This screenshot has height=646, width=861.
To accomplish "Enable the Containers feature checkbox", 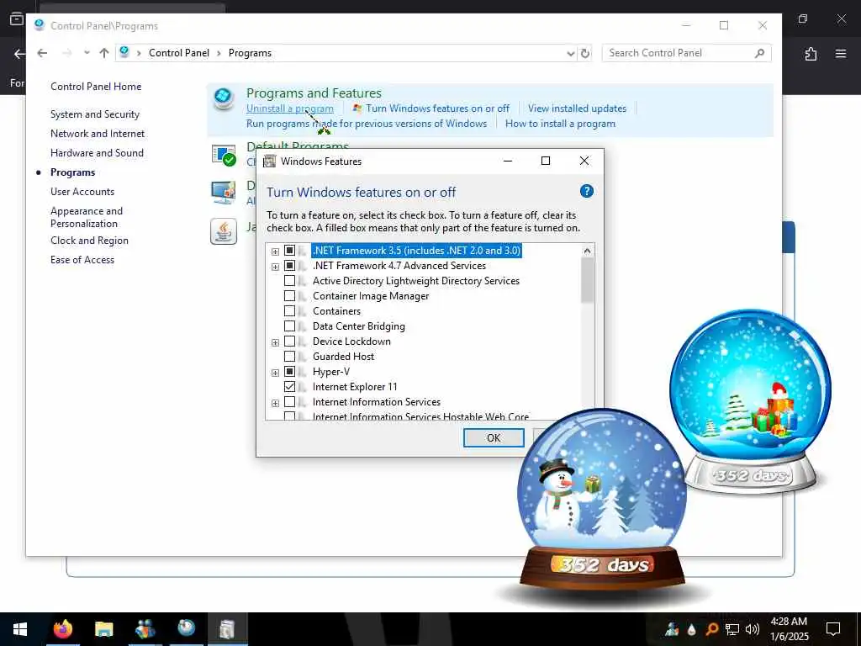I will tap(289, 311).
